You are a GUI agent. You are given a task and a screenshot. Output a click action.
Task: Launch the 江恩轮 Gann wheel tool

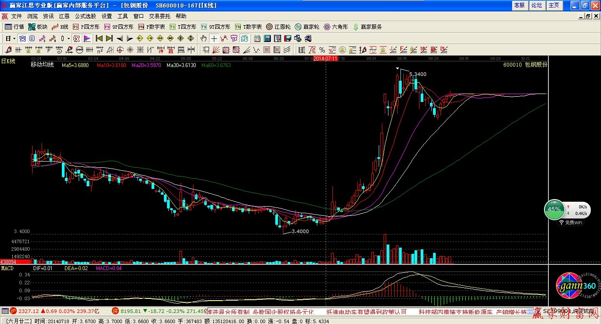point(278,27)
